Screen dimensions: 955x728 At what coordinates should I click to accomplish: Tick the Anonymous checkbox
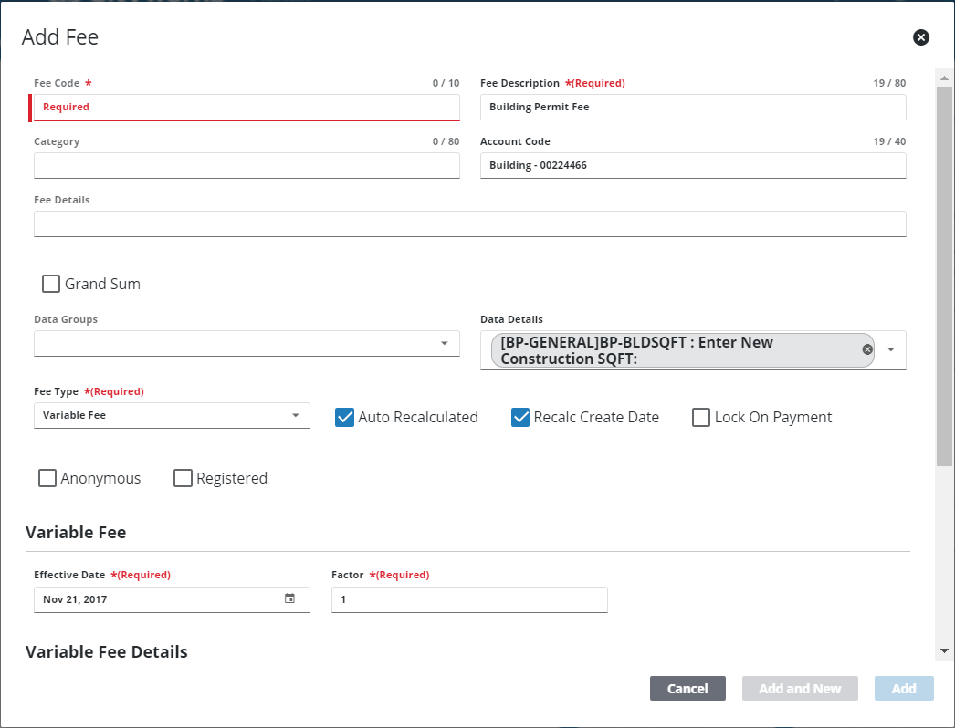pyautogui.click(x=47, y=478)
